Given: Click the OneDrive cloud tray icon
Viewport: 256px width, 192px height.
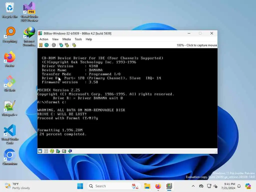Looking at the screenshot, I should pyautogui.click(x=201, y=186).
